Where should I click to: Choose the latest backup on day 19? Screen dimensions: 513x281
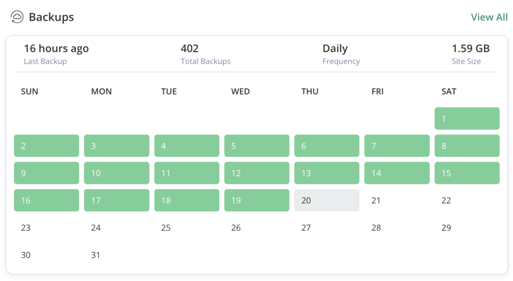pyautogui.click(x=256, y=200)
